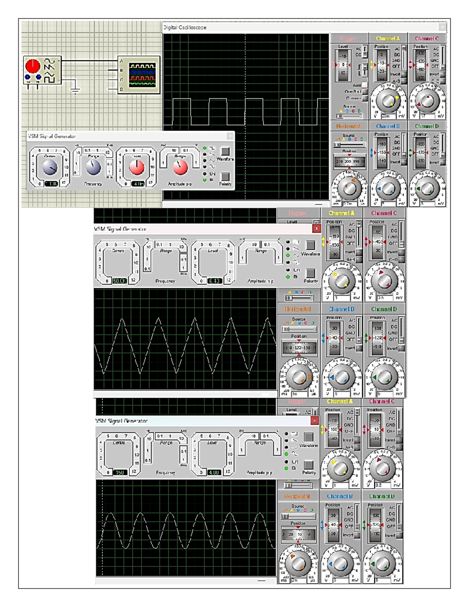Click Channel D position wheel beside triangle waveform
Image resolution: width=469 pixels, height=607 pixels.
(377, 338)
